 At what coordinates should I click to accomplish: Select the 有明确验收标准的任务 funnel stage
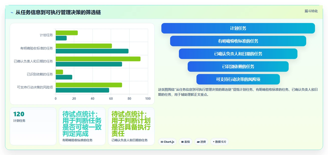(238, 41)
